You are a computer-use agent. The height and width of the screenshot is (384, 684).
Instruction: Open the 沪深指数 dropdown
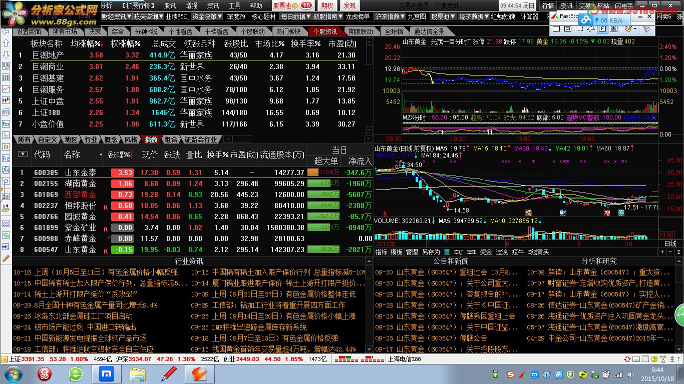click(x=390, y=16)
